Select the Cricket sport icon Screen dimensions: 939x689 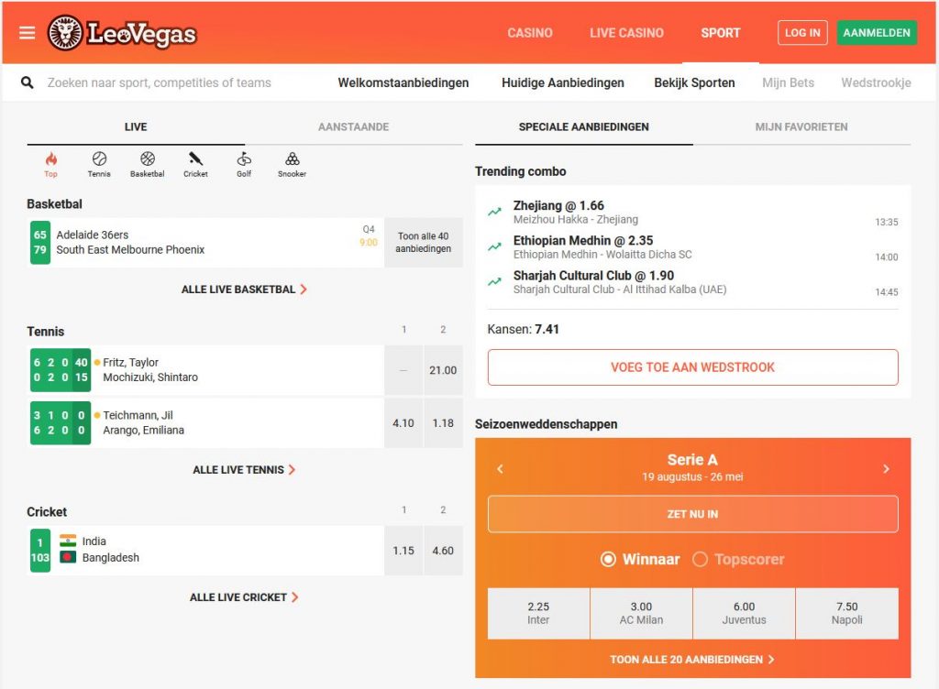coord(196,165)
